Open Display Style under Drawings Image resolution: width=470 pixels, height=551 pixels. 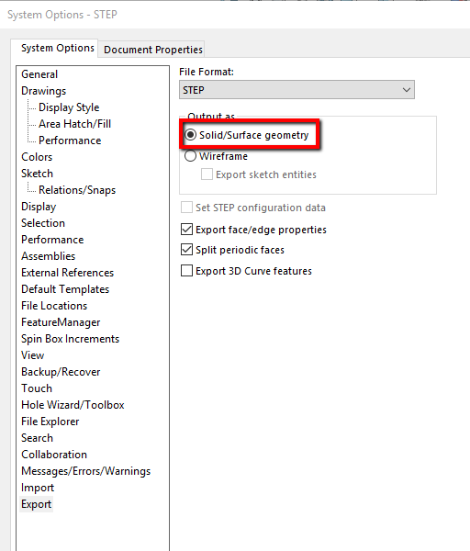[x=69, y=107]
